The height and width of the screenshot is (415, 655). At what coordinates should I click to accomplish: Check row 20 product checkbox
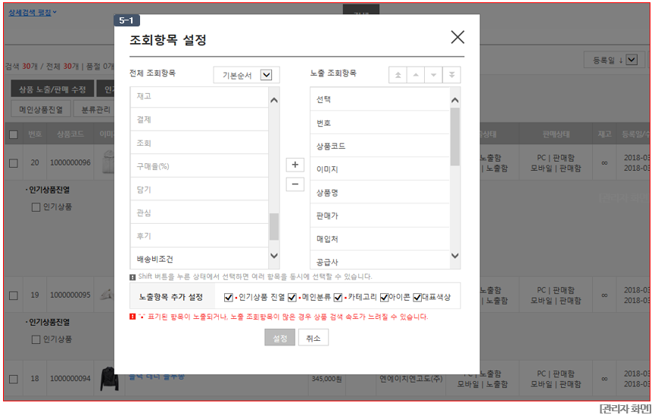(14, 163)
